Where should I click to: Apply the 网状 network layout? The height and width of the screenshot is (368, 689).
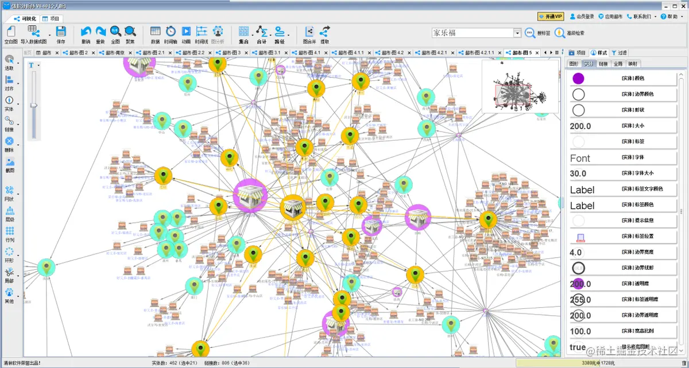pos(9,193)
